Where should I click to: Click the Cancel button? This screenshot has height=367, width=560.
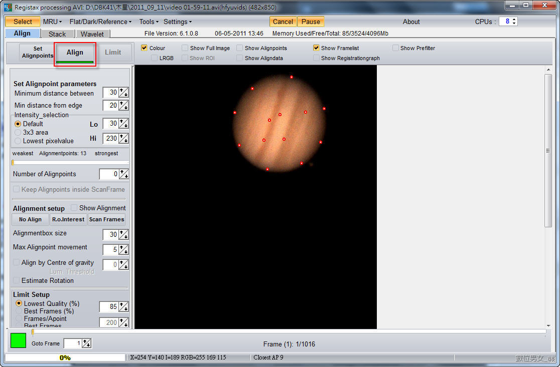tap(283, 22)
